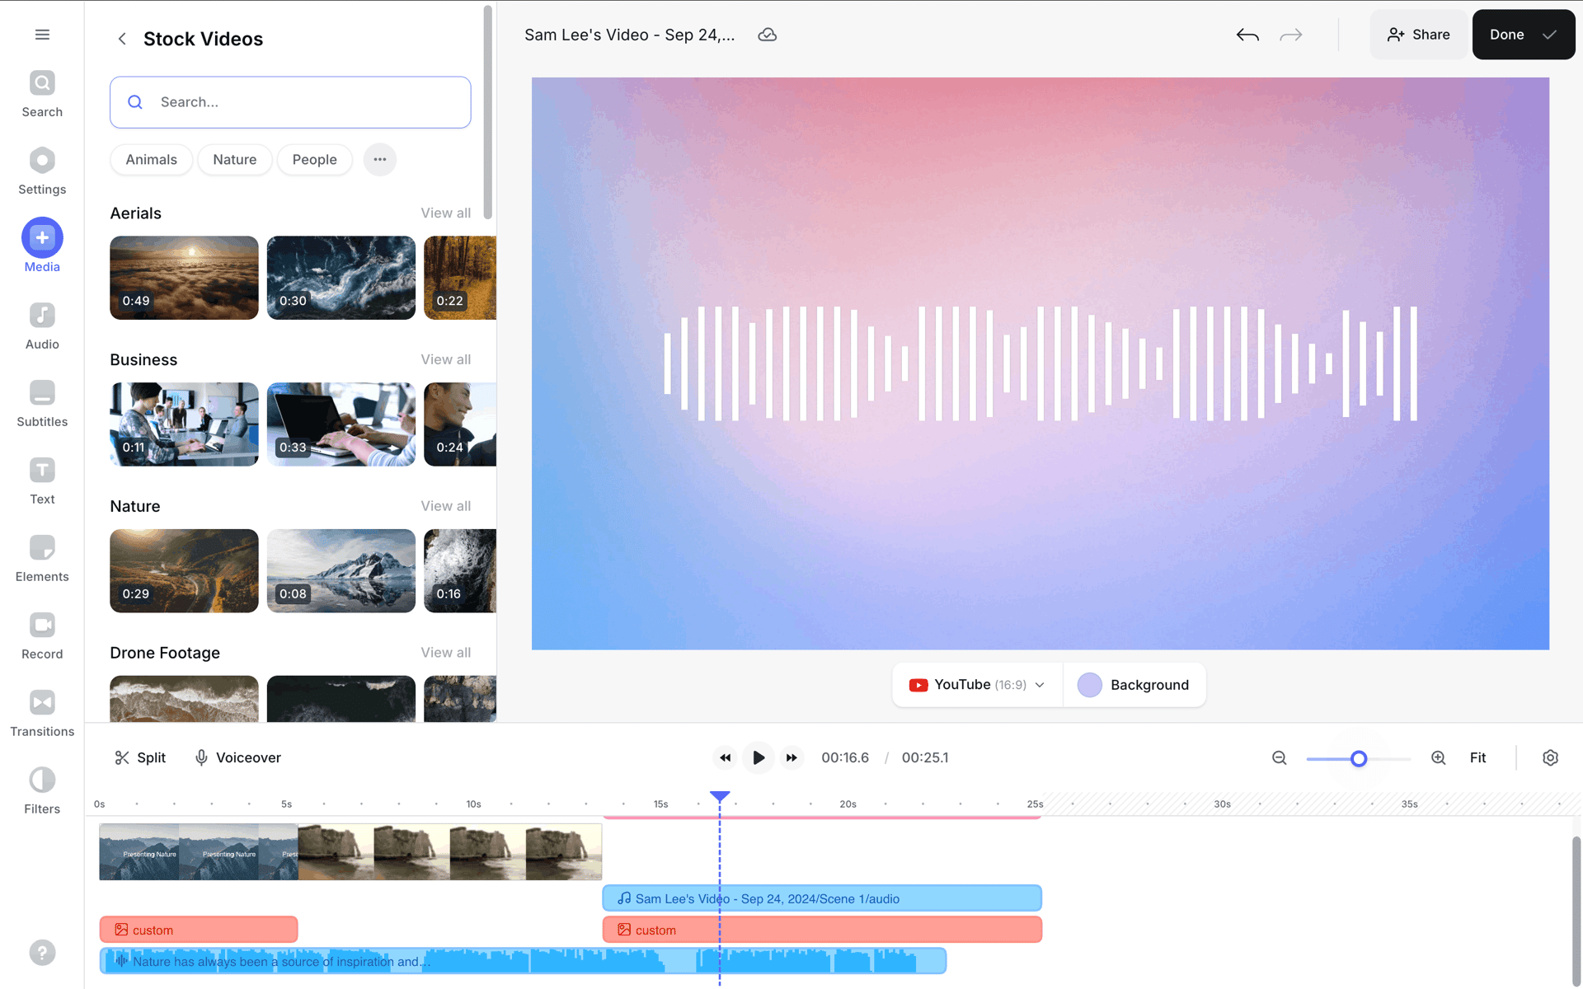
Task: Select the first custom clip on timeline
Action: (x=199, y=930)
